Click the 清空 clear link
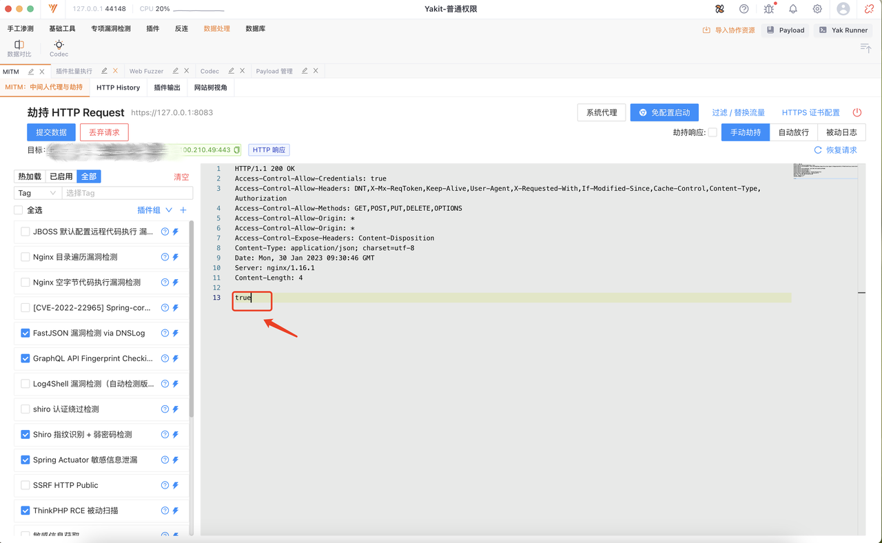The width and height of the screenshot is (882, 543). tap(181, 177)
